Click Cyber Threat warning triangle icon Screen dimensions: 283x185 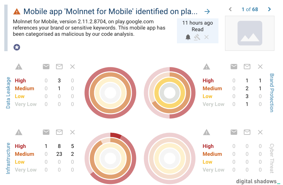click(207, 133)
